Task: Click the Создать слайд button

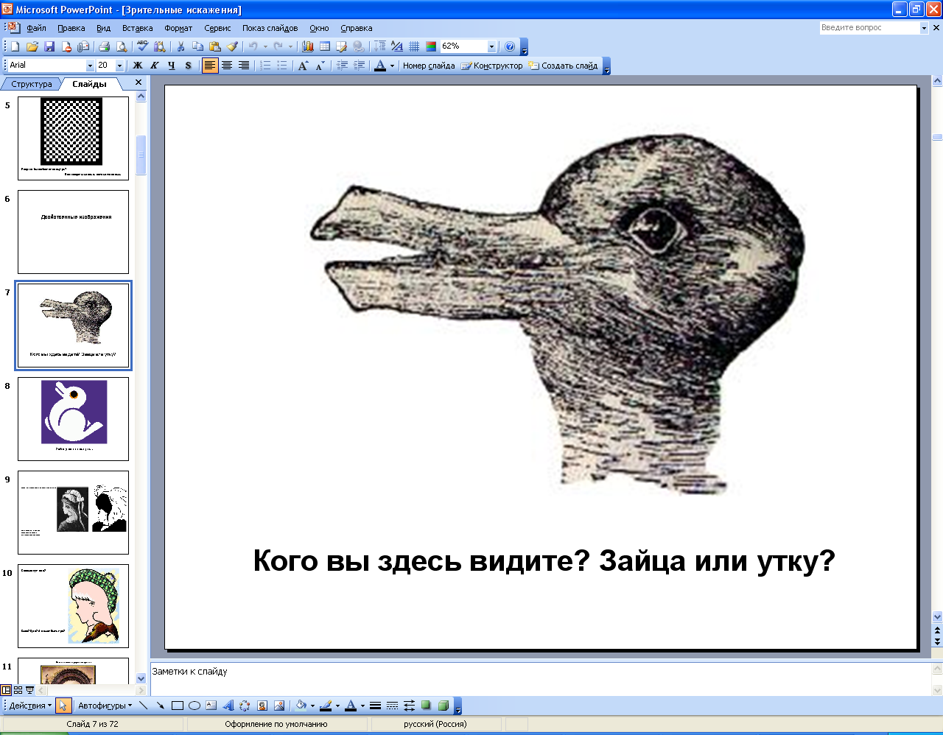Action: coord(564,66)
